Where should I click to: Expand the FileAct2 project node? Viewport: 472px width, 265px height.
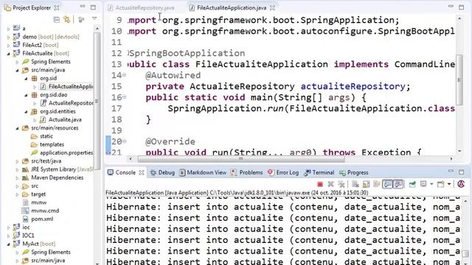(x=8, y=45)
